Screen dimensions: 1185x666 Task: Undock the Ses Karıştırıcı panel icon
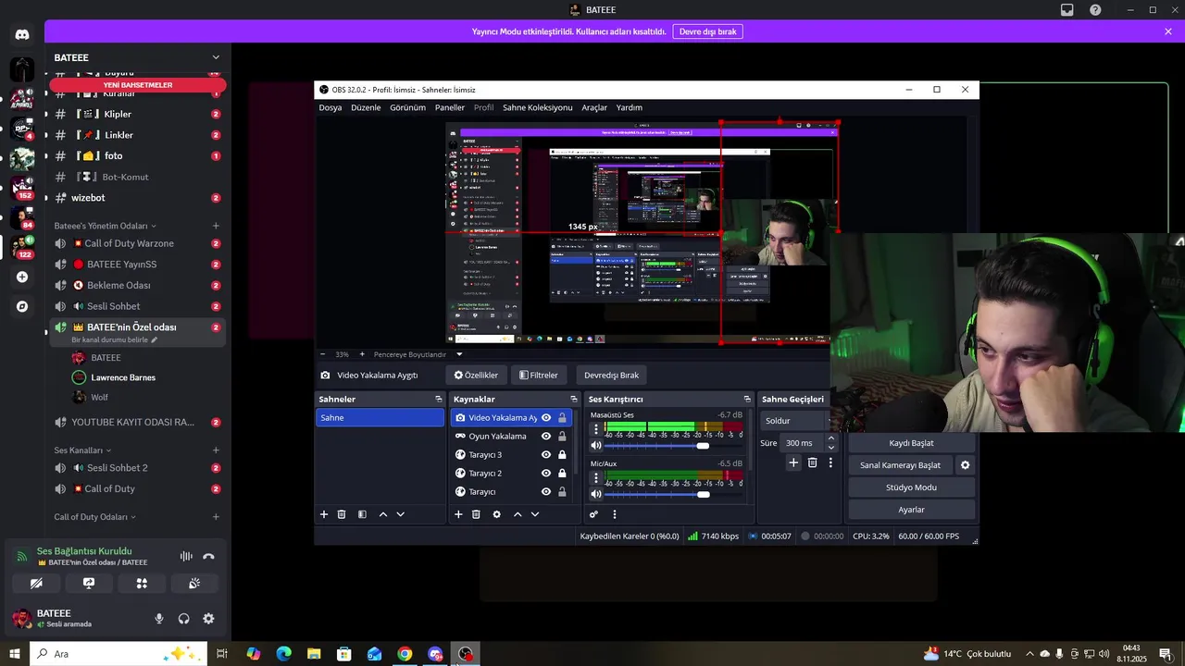point(747,400)
